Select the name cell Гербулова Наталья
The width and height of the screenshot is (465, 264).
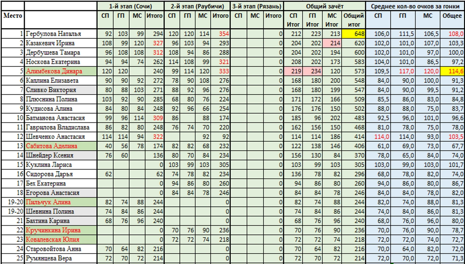point(61,34)
